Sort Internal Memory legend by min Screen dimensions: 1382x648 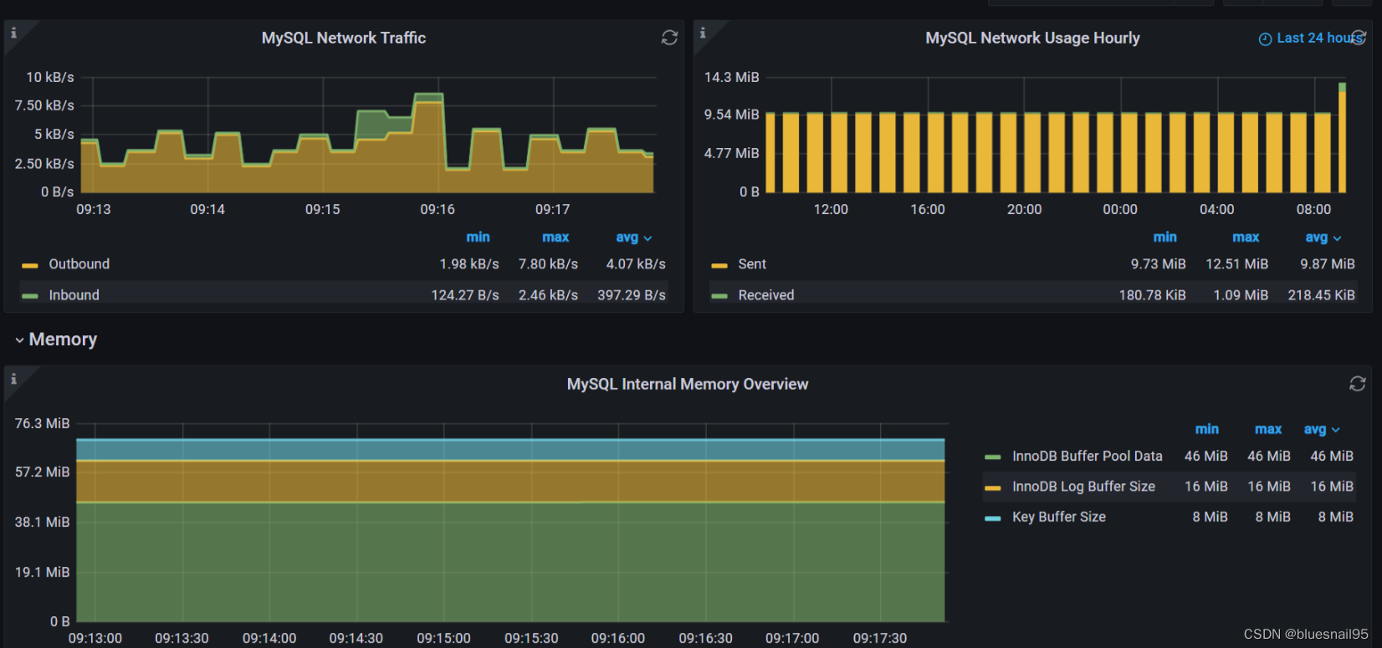1206,429
